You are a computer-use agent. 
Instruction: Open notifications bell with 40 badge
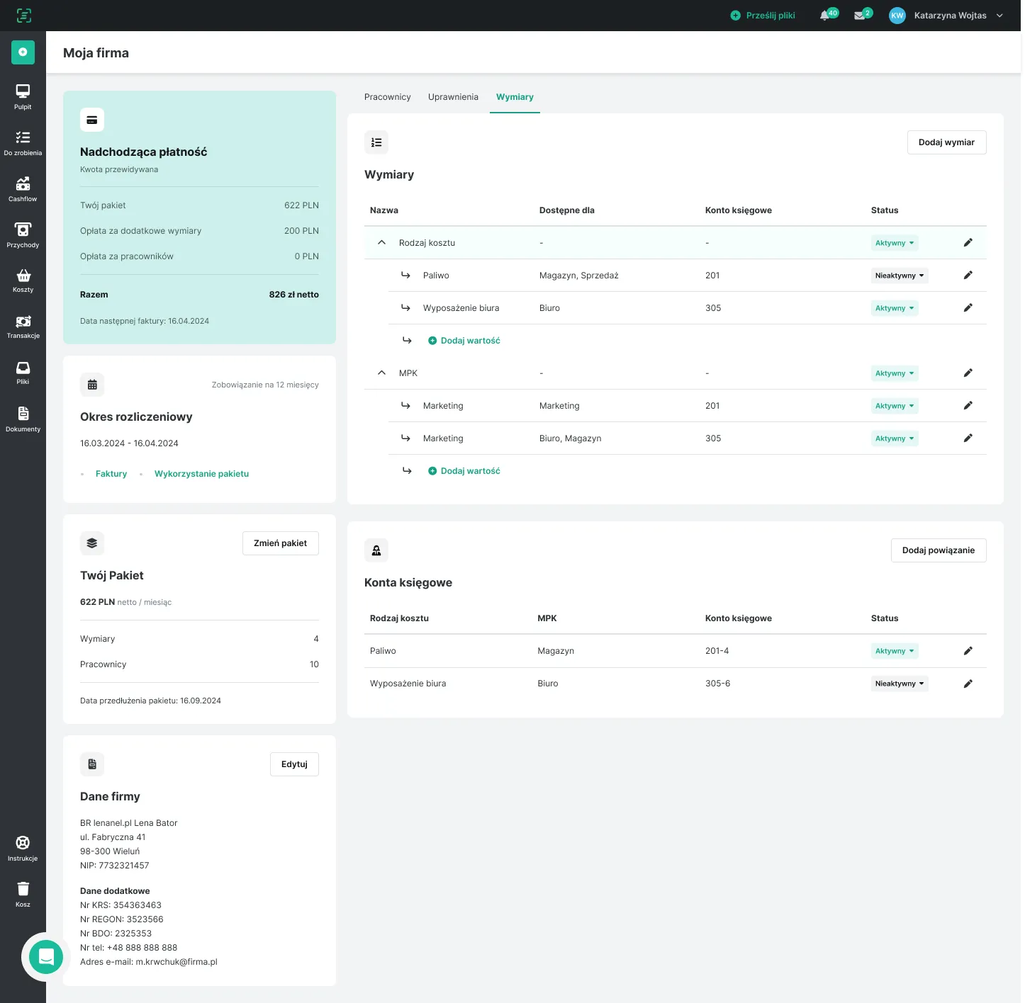828,15
